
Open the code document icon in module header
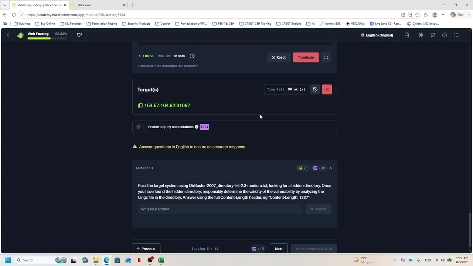coord(407,35)
